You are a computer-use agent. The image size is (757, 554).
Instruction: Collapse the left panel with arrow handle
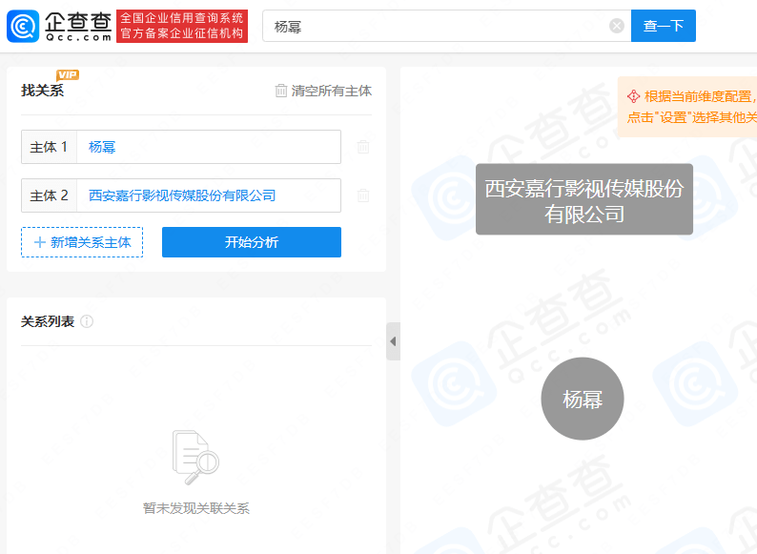[x=393, y=341]
